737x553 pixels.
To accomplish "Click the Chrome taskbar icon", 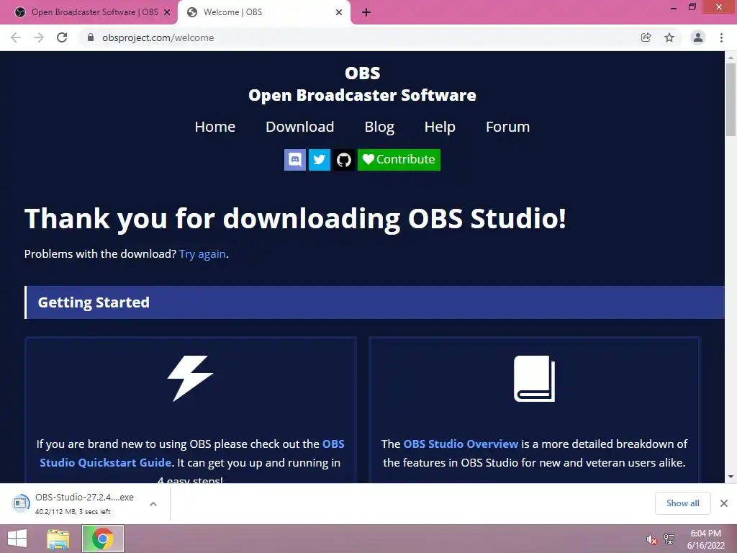I will [x=103, y=539].
